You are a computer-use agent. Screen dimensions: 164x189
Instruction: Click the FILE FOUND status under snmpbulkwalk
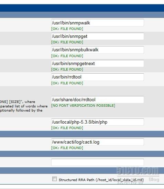pyautogui.click(x=67, y=56)
